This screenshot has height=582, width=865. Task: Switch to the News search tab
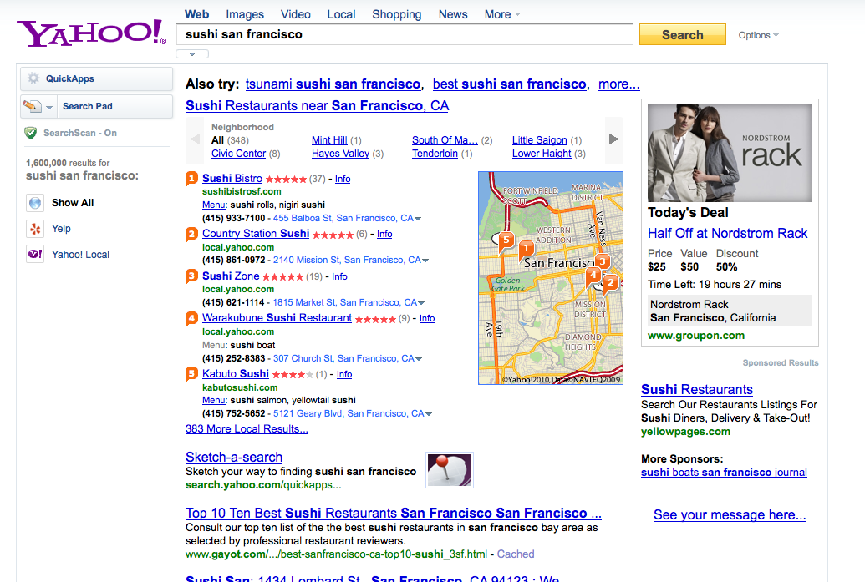[452, 13]
